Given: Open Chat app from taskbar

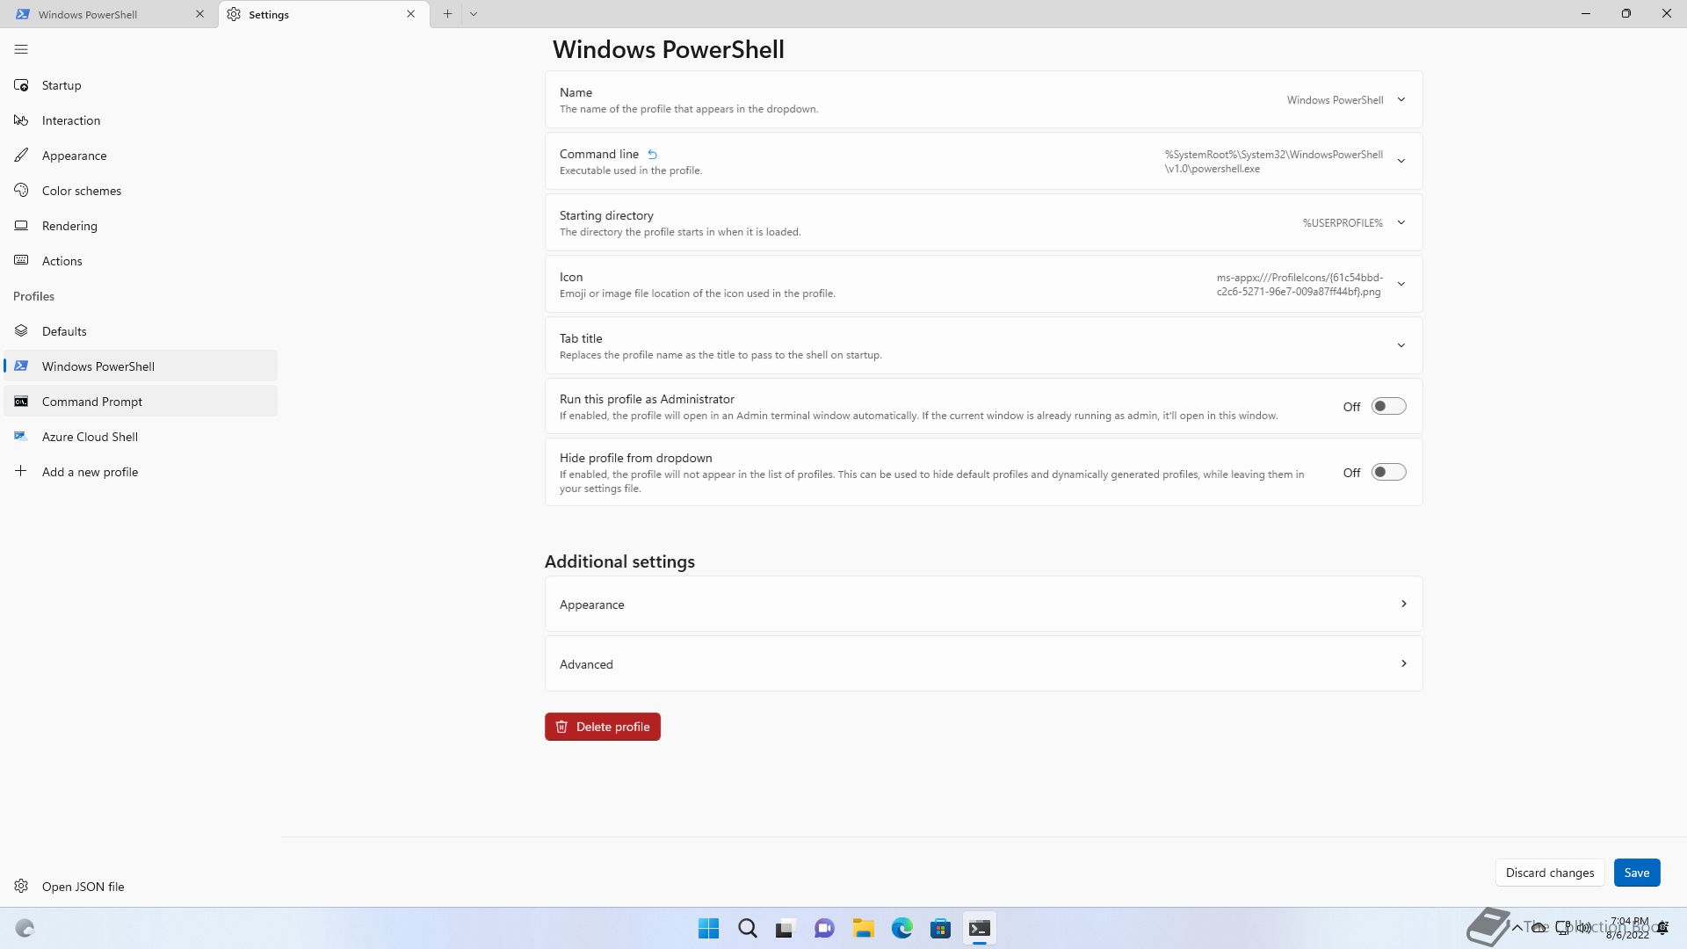Looking at the screenshot, I should (824, 928).
